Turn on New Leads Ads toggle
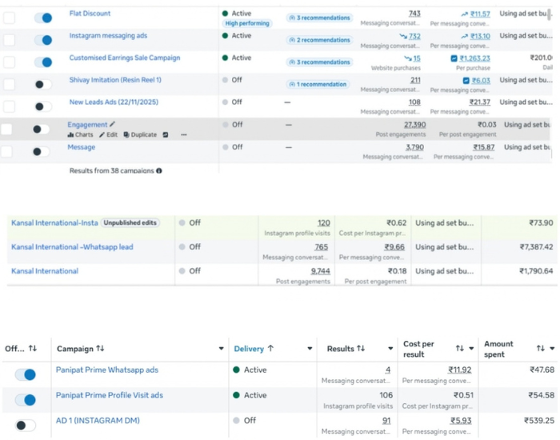Image resolution: width=560 pixels, height=440 pixels. [x=43, y=106]
